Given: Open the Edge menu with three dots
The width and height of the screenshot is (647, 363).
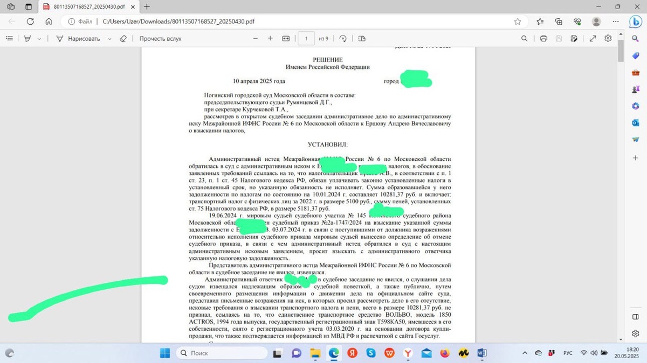Looking at the screenshot, I should [615, 22].
